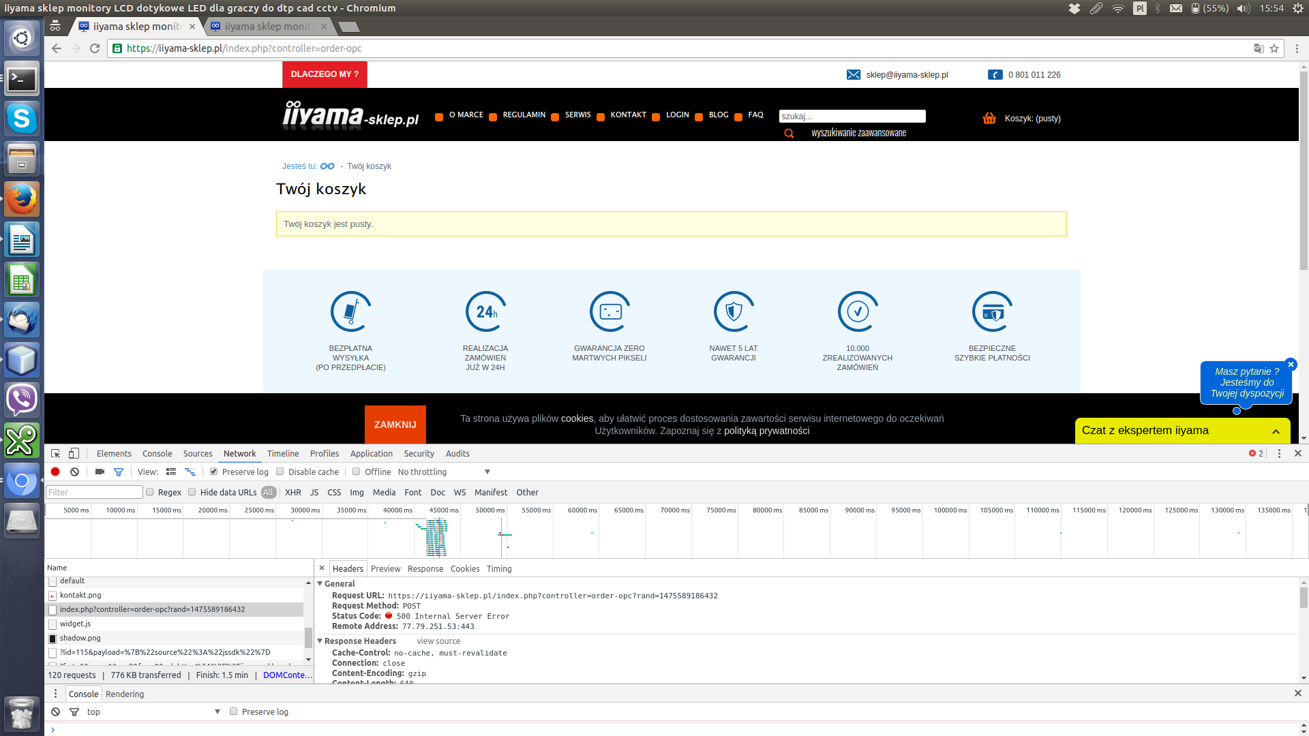Uncheck the Preserve log checkbox
The width and height of the screenshot is (1309, 736).
pos(213,472)
